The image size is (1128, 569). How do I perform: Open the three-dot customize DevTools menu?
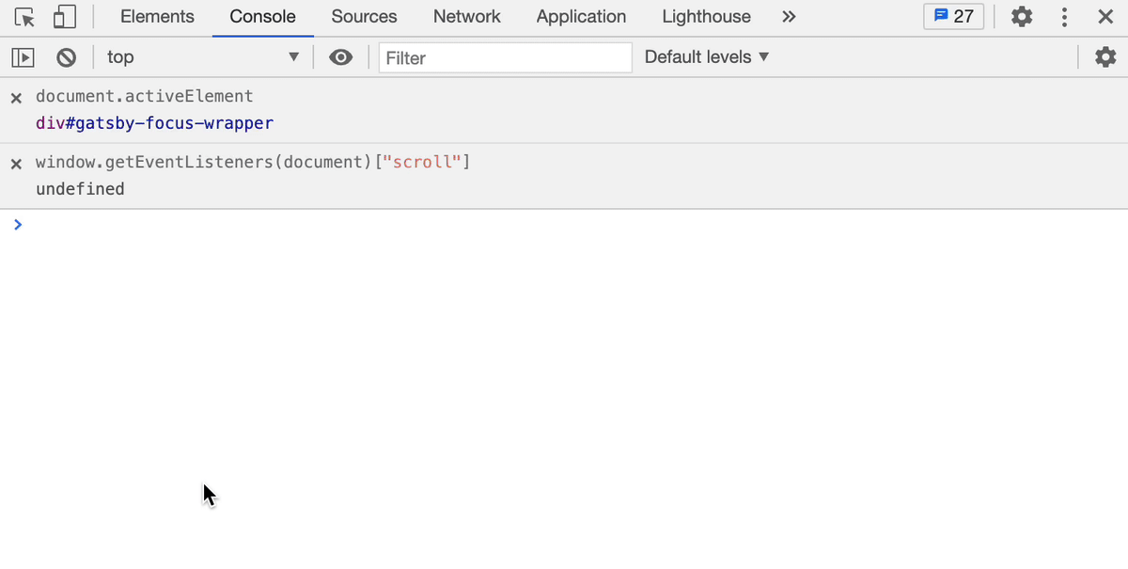click(x=1064, y=17)
